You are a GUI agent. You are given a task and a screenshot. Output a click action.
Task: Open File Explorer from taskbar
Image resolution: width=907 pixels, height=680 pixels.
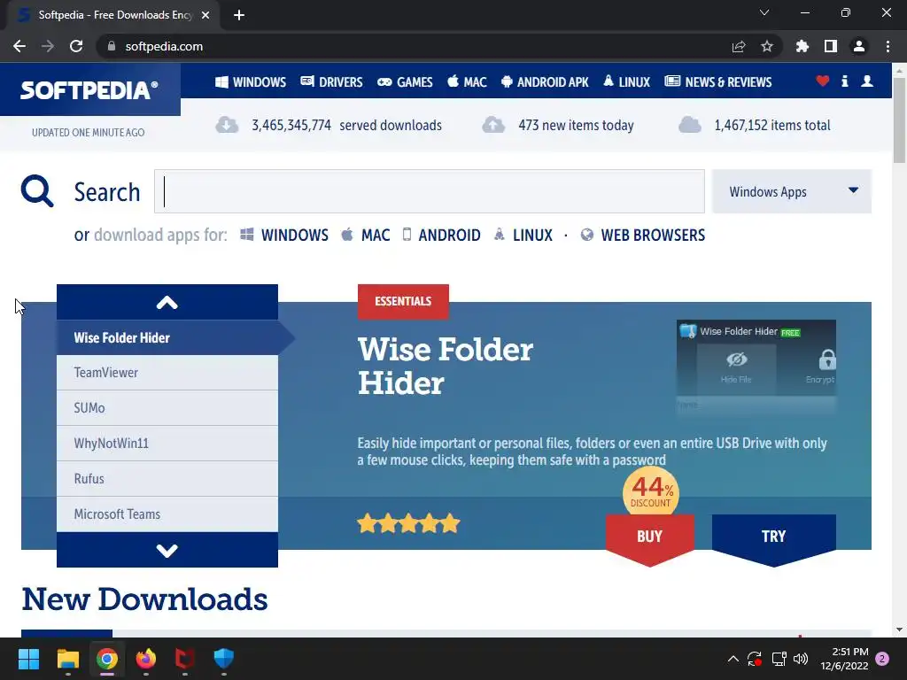(x=67, y=659)
